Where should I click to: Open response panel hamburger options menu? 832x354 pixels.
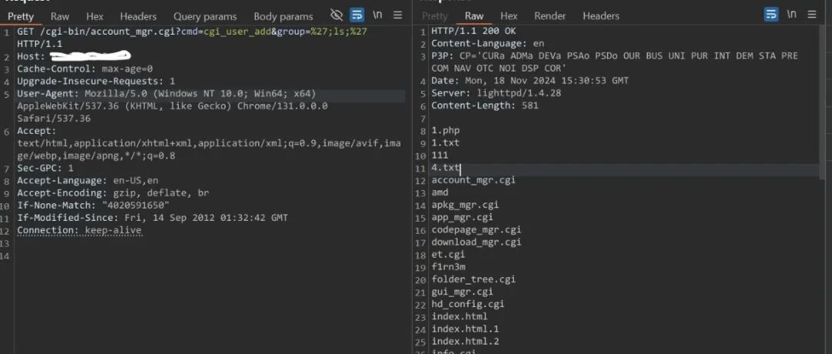(x=811, y=15)
